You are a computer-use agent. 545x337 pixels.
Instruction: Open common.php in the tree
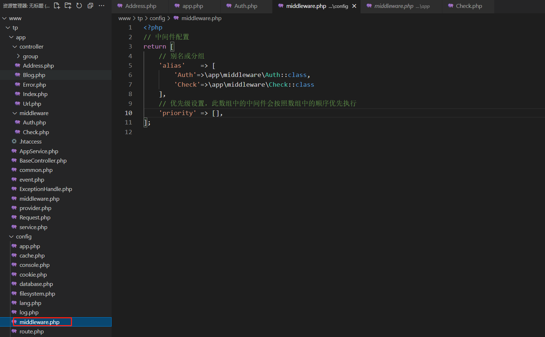(56, 170)
